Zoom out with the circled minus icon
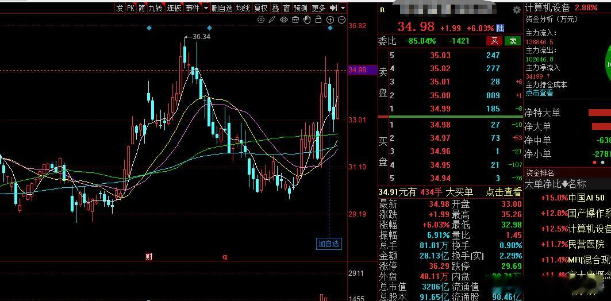Screen dimensions: 611x301 342,20
